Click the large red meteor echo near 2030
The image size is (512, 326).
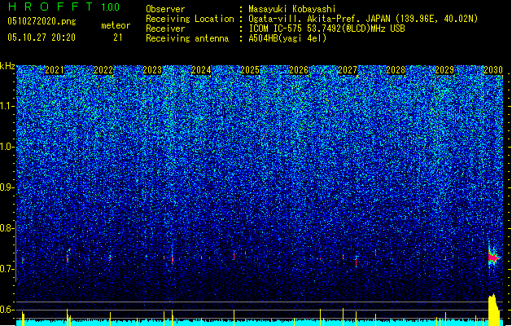[494, 258]
